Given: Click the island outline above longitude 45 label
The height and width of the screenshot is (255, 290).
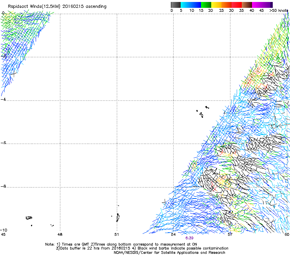Looking at the screenshot, I should (x=29, y=218).
